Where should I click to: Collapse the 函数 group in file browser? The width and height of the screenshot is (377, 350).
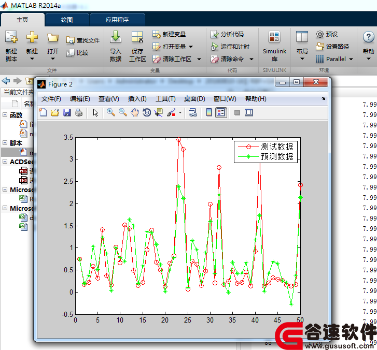[5, 115]
